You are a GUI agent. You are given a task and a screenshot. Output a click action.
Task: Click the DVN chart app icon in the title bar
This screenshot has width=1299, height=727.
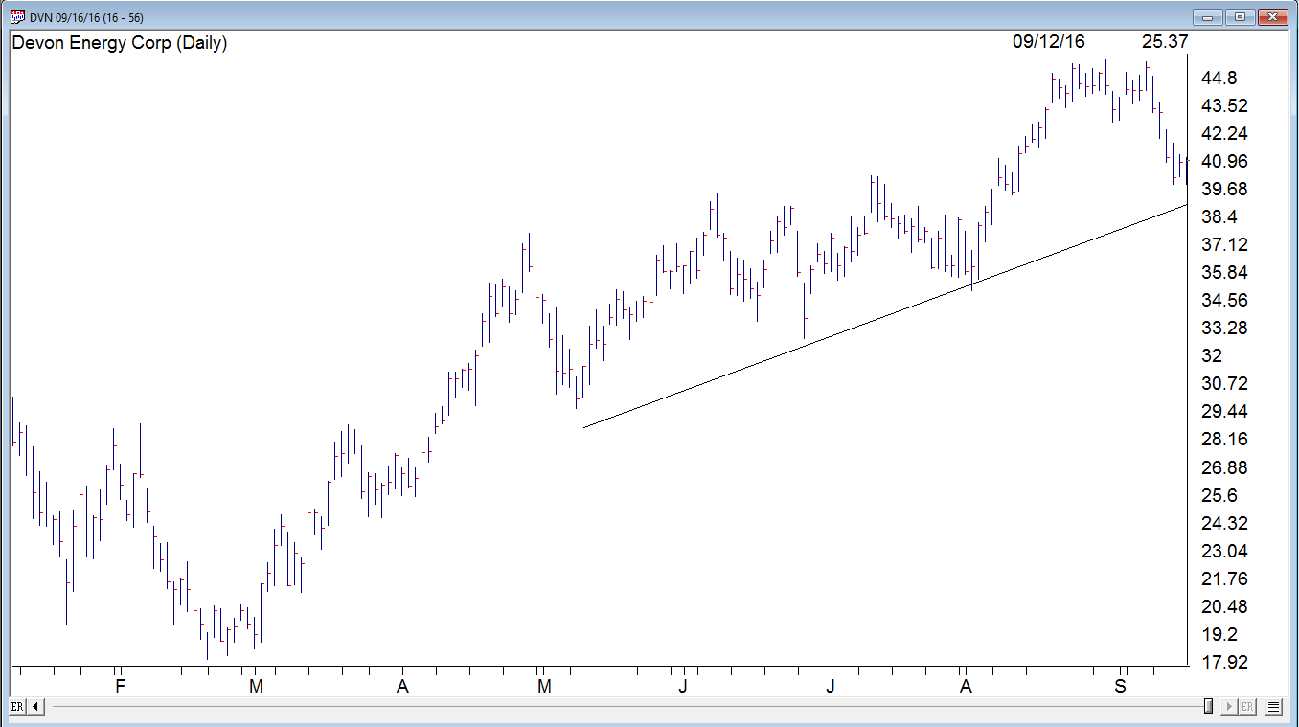point(17,16)
